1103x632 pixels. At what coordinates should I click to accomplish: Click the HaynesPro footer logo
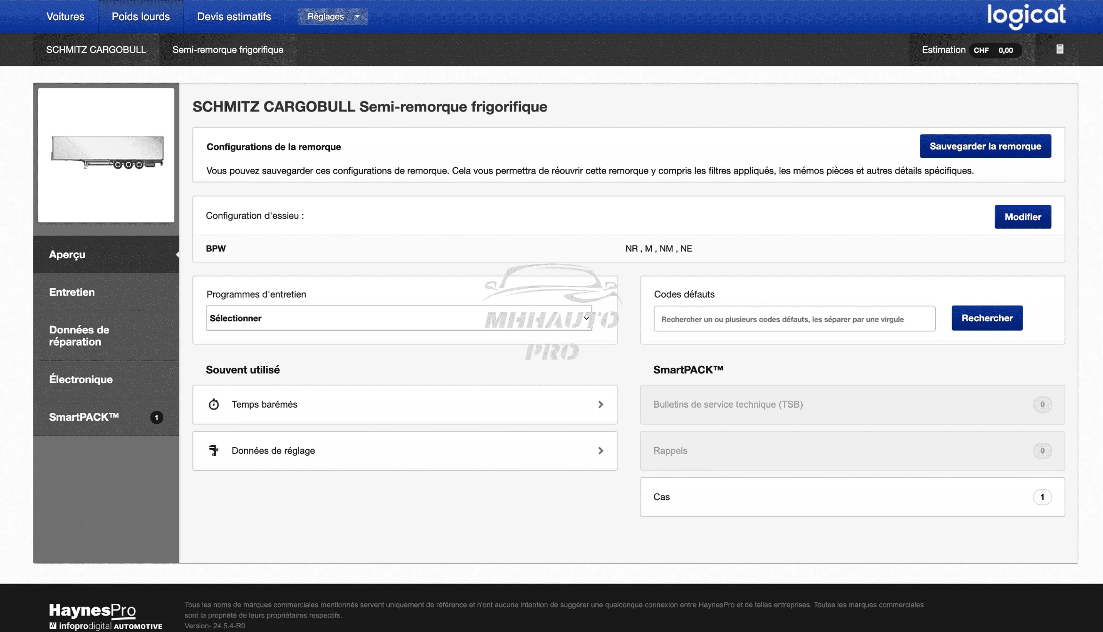[x=92, y=610]
